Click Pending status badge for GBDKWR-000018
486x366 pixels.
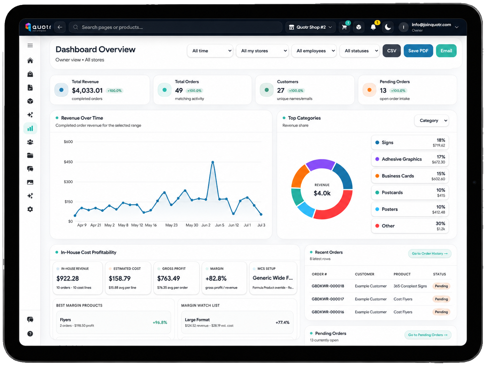click(x=441, y=286)
